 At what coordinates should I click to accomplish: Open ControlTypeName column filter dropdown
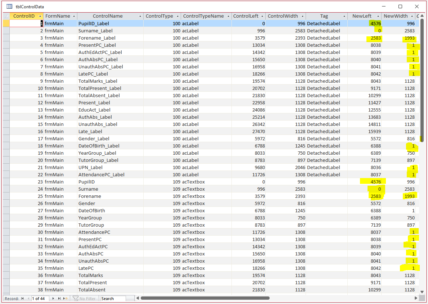229,17
